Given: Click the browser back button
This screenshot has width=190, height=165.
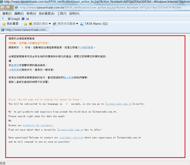Looking at the screenshot, I should tap(4, 8).
